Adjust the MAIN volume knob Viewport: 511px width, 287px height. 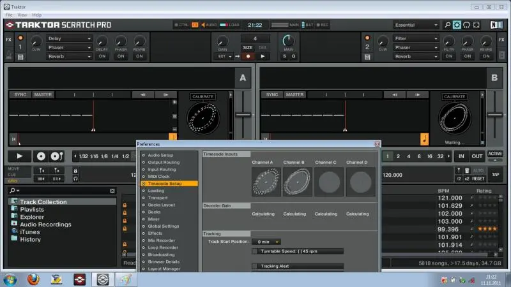click(289, 40)
